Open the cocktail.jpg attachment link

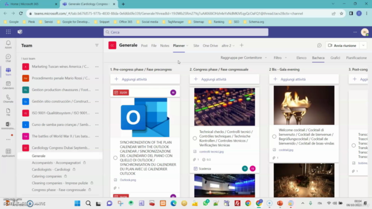point(286,150)
